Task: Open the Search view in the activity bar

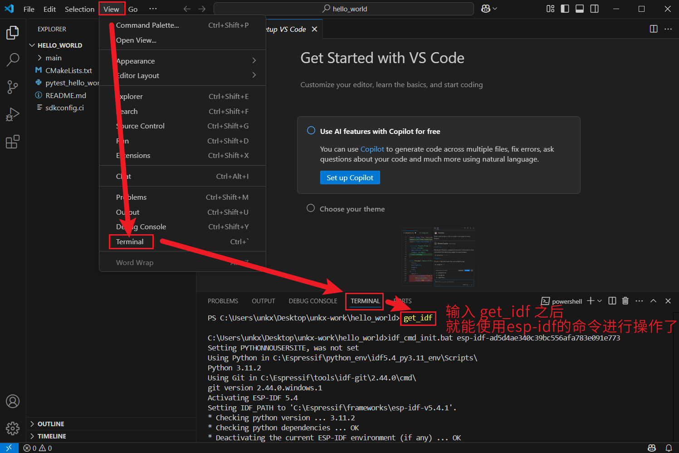Action: 12,59
